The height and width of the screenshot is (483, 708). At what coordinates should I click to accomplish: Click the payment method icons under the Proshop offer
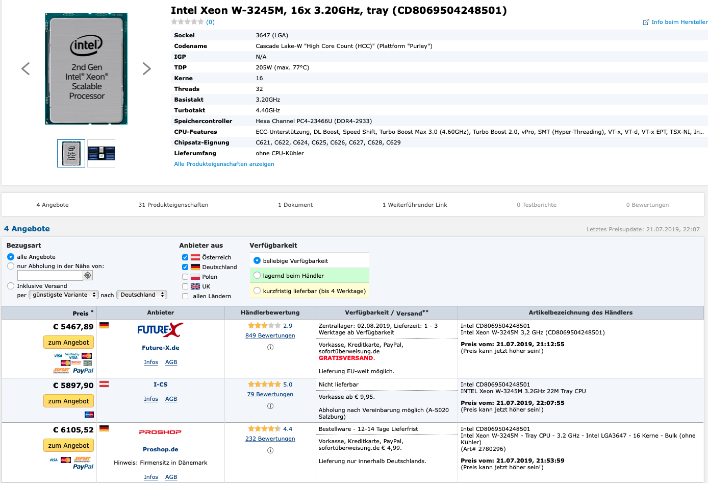pos(71,463)
